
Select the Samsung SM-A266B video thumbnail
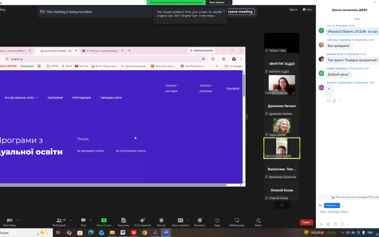coord(282,148)
